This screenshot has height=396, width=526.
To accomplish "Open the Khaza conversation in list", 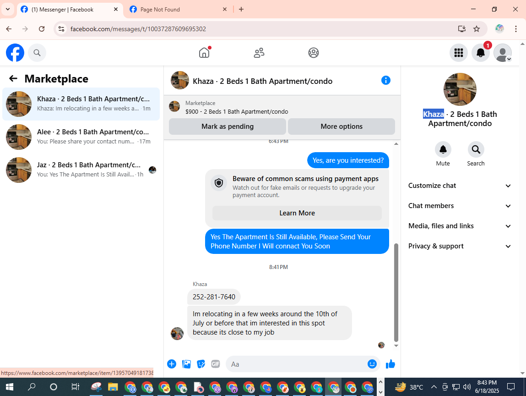I will 81,104.
